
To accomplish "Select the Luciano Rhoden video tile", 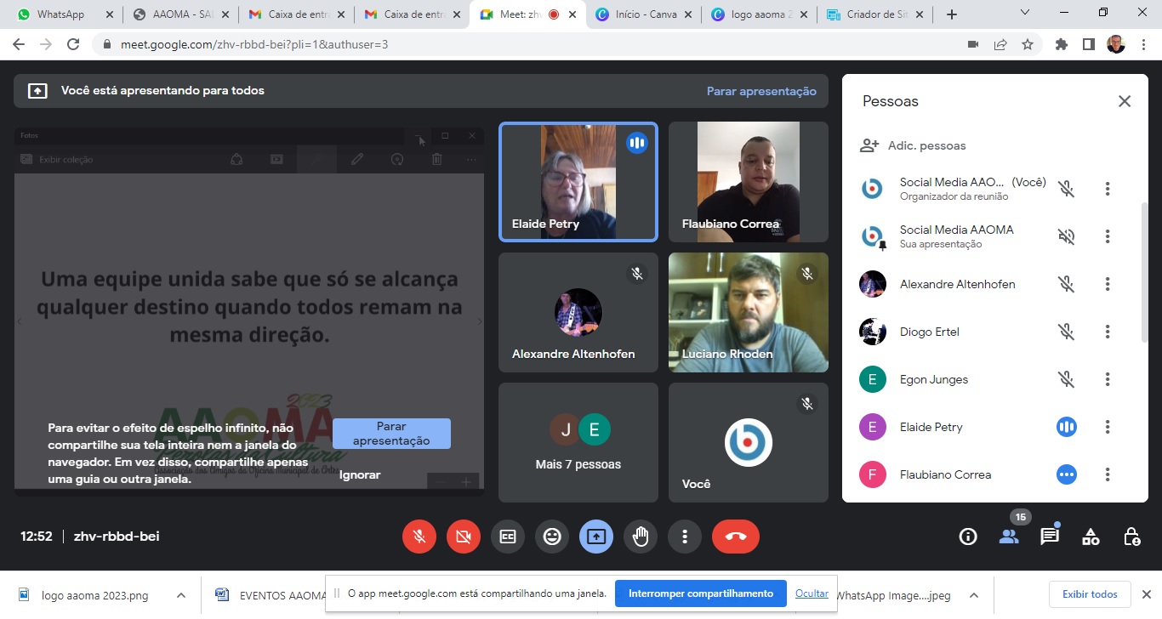I will [748, 312].
